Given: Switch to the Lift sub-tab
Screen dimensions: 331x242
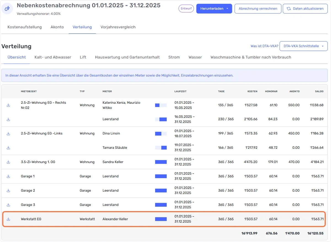Looking at the screenshot, I should click(x=83, y=57).
